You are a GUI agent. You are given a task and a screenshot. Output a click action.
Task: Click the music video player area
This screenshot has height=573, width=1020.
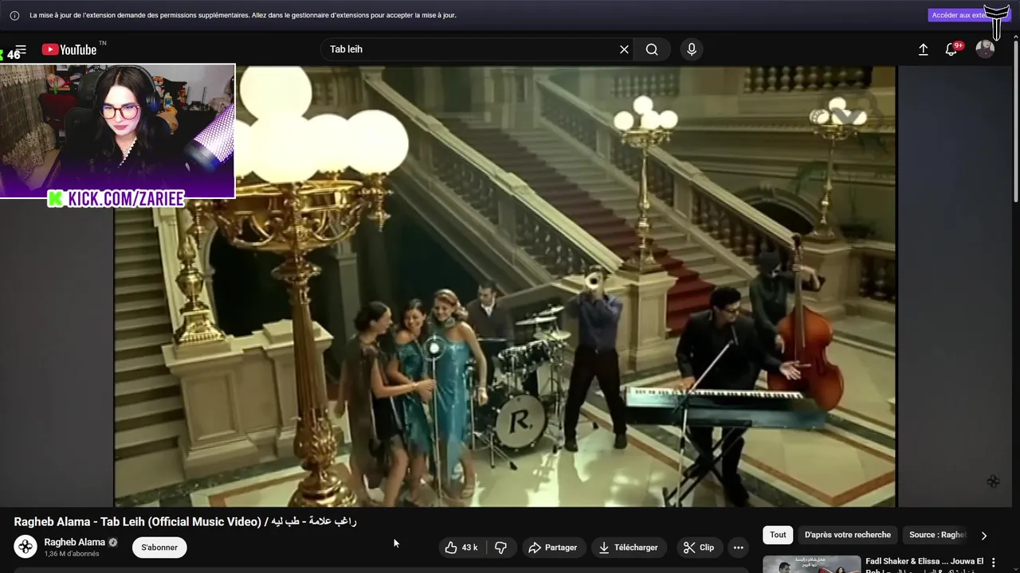pyautogui.click(x=505, y=286)
